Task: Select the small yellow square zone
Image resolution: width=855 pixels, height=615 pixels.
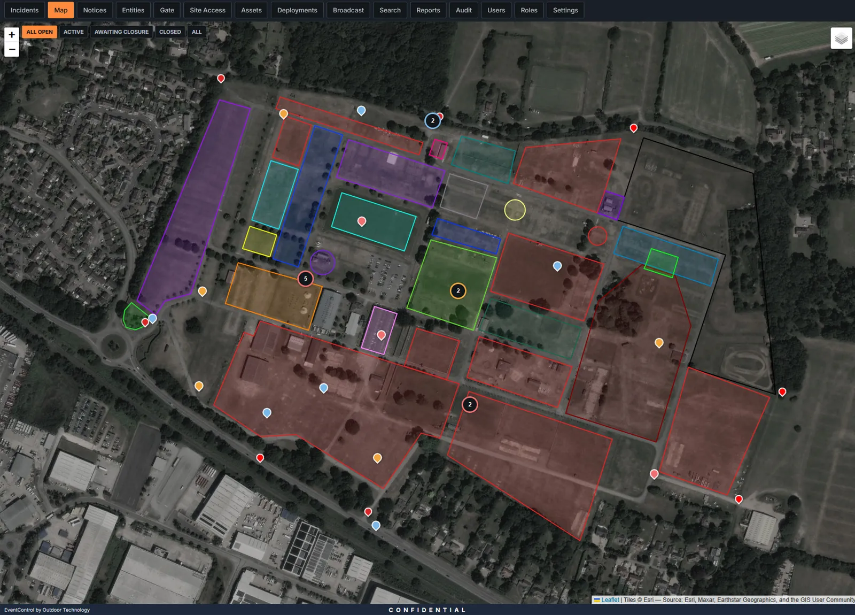Action: pos(260,241)
